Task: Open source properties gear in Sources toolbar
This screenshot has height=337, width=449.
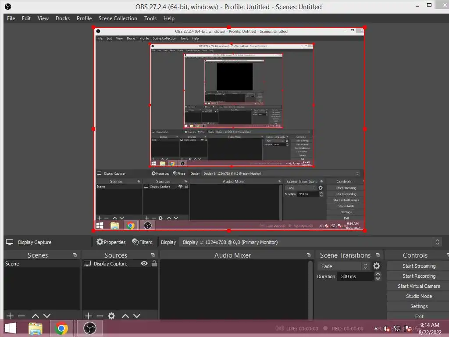Action: coord(111,316)
